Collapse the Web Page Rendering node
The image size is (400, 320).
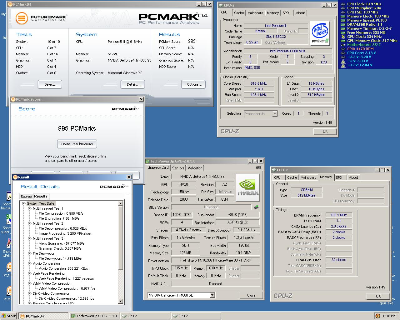pyautogui.click(x=29, y=273)
